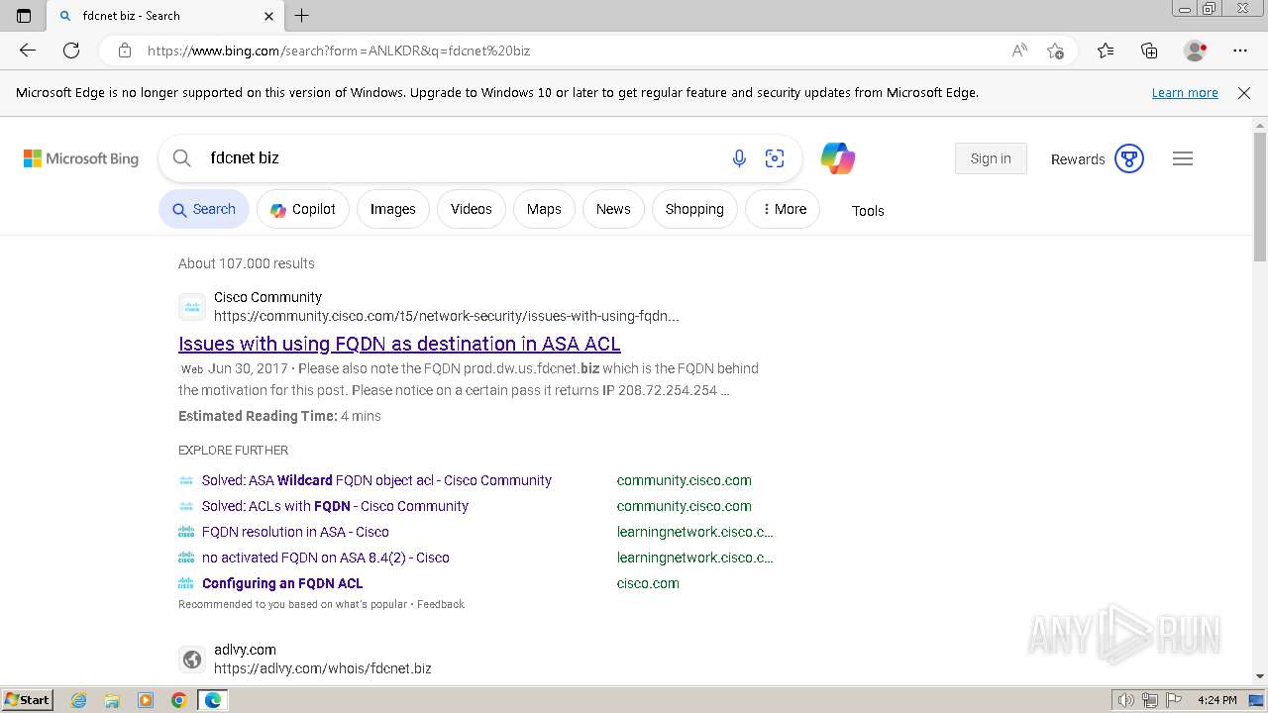Click the Bing Sign in button

(991, 158)
